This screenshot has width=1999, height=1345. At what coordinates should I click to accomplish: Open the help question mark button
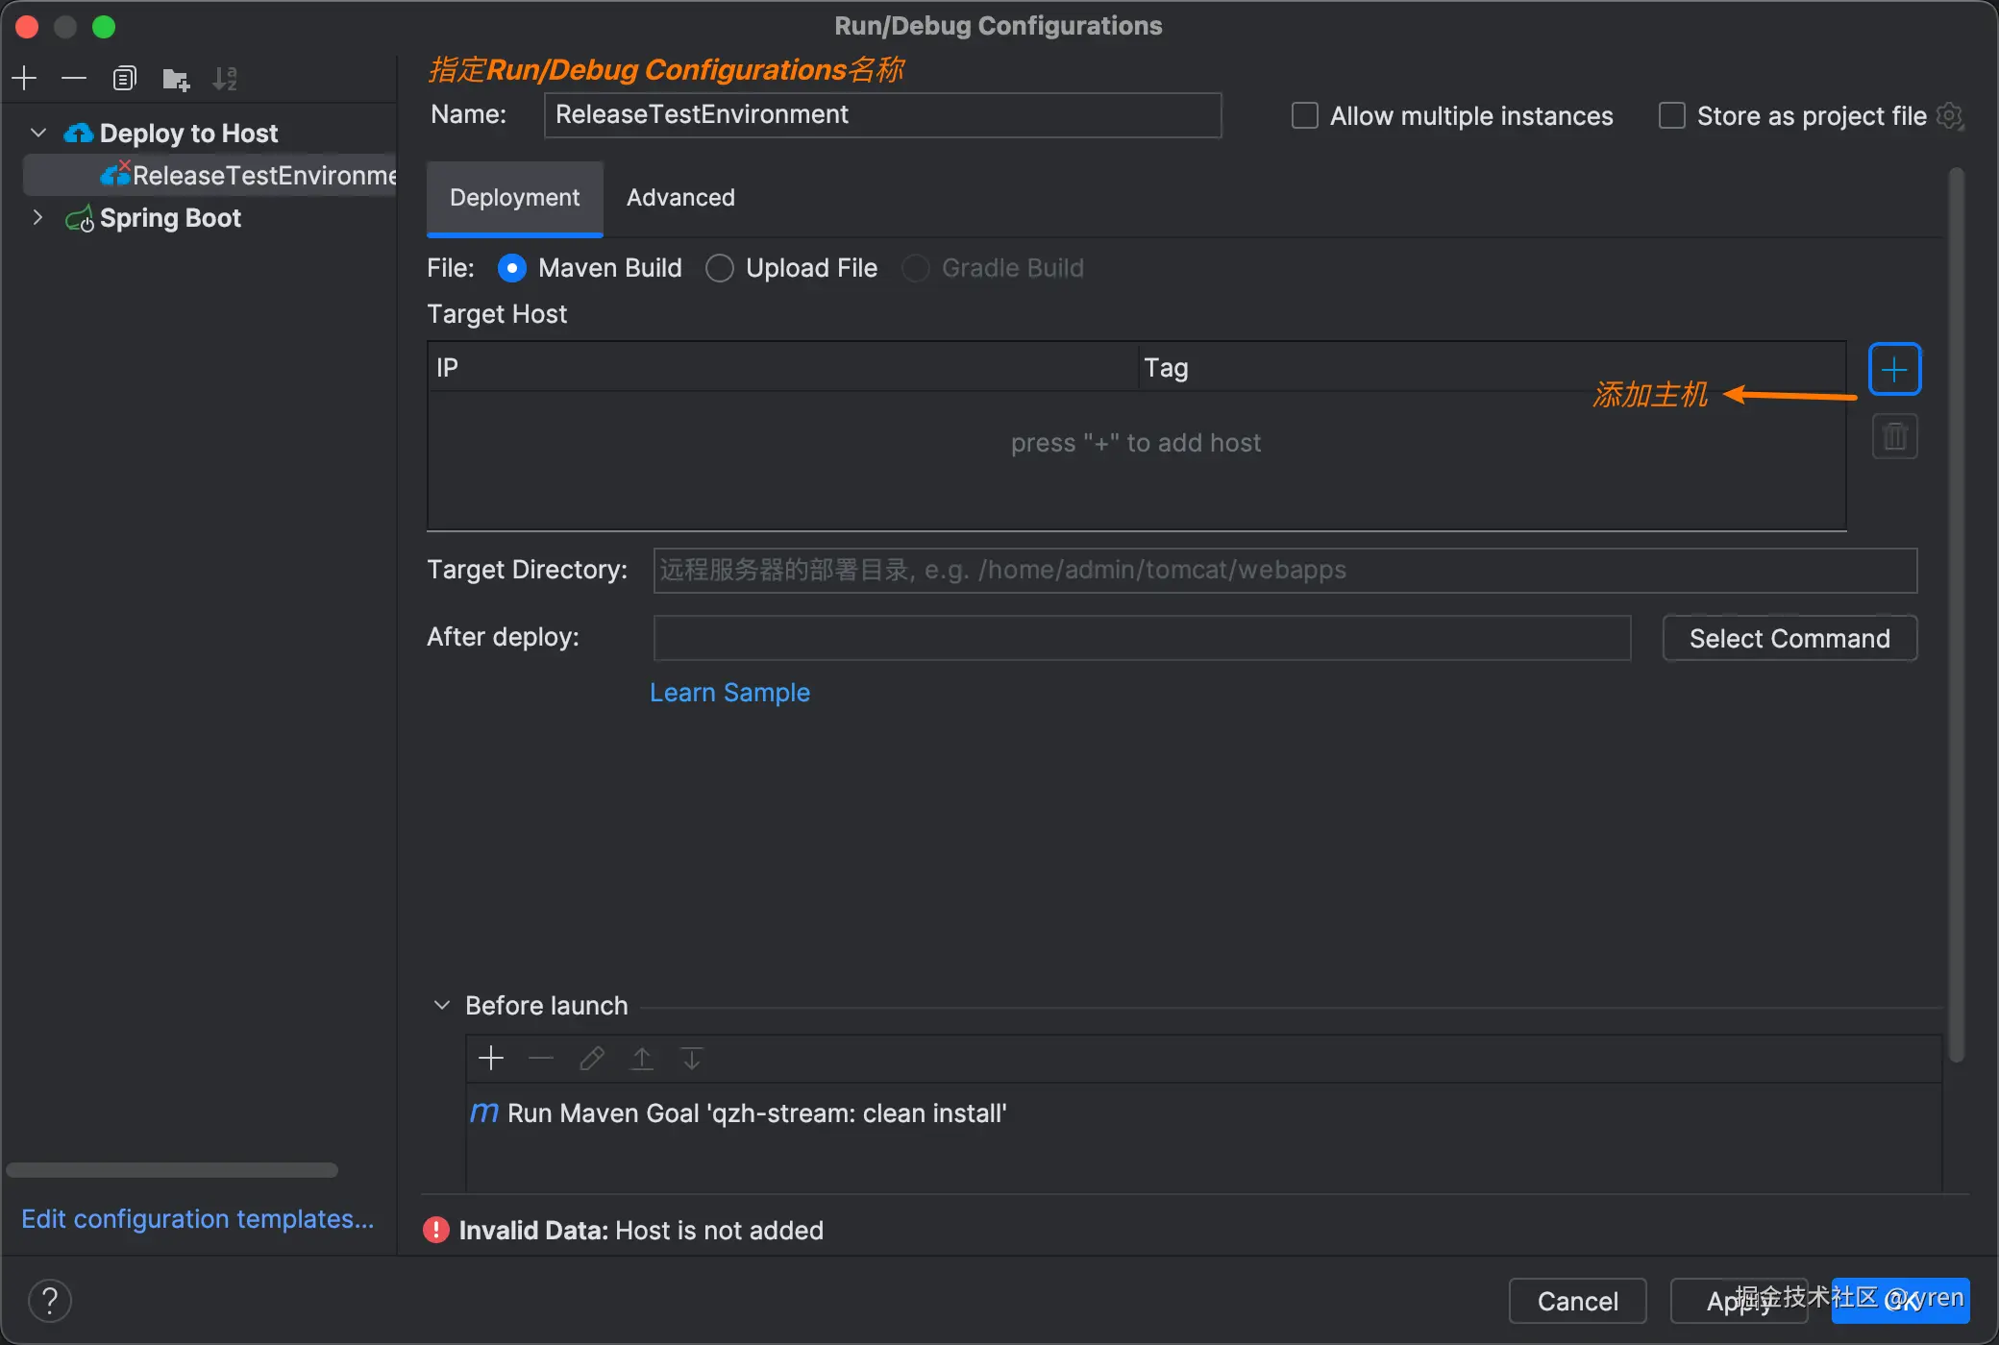click(x=50, y=1301)
